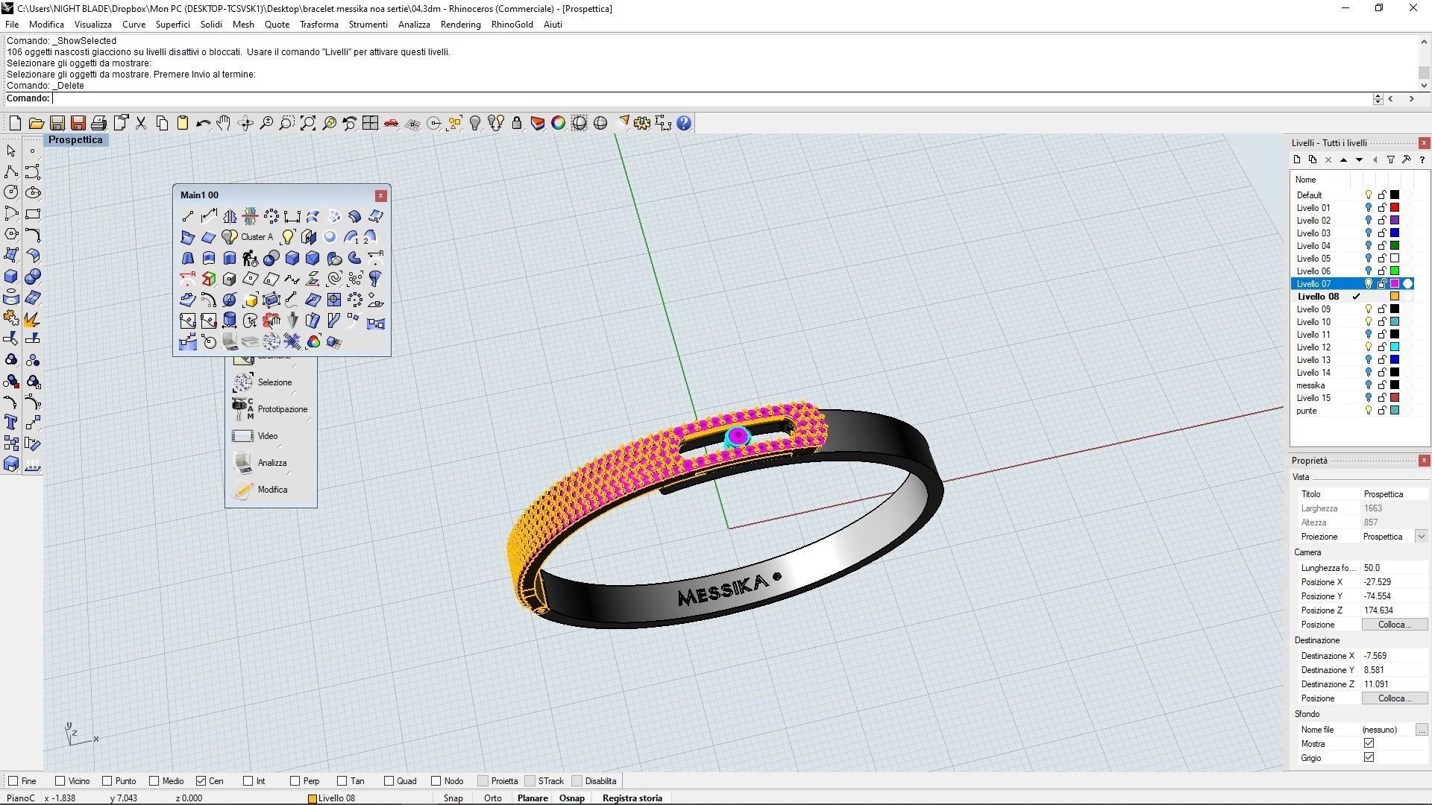The image size is (1432, 805).
Task: Open the Superfici menu
Action: point(172,25)
